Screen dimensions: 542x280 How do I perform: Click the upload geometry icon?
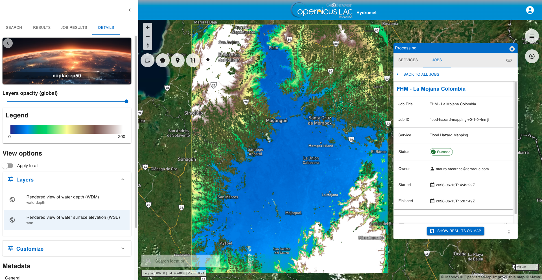(208, 60)
